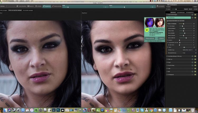Toggle Bild section on/off
This screenshot has width=198, height=113.
192,71
